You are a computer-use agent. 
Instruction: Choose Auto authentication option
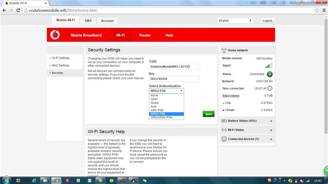pos(166,107)
